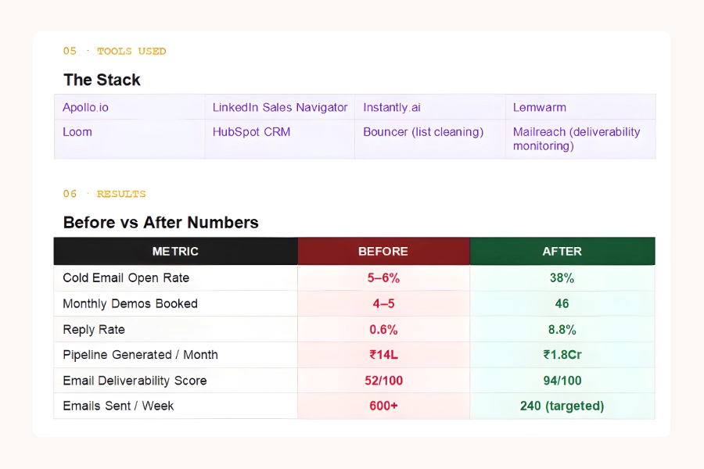Select the AFTER column header
The height and width of the screenshot is (469, 704).
(x=562, y=251)
